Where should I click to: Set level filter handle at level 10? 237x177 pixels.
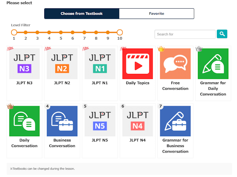[120, 32]
